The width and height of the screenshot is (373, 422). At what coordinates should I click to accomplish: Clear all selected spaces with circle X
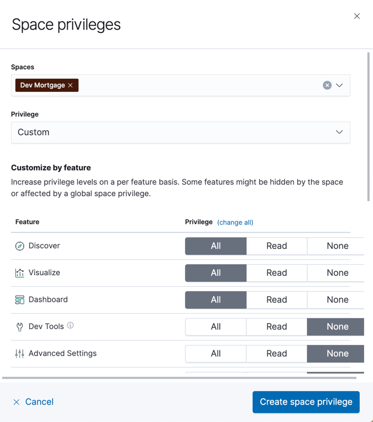click(x=327, y=85)
